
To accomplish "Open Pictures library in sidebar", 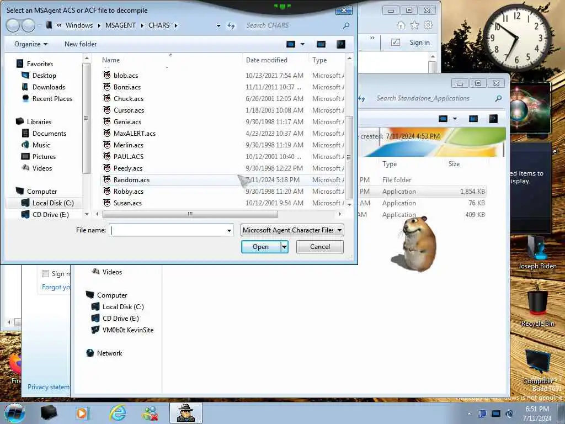I will 44,156.
